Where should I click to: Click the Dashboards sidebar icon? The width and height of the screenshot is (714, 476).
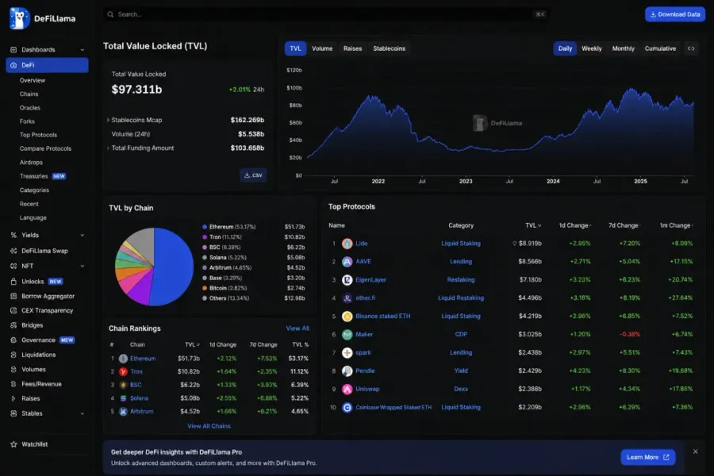pos(13,50)
